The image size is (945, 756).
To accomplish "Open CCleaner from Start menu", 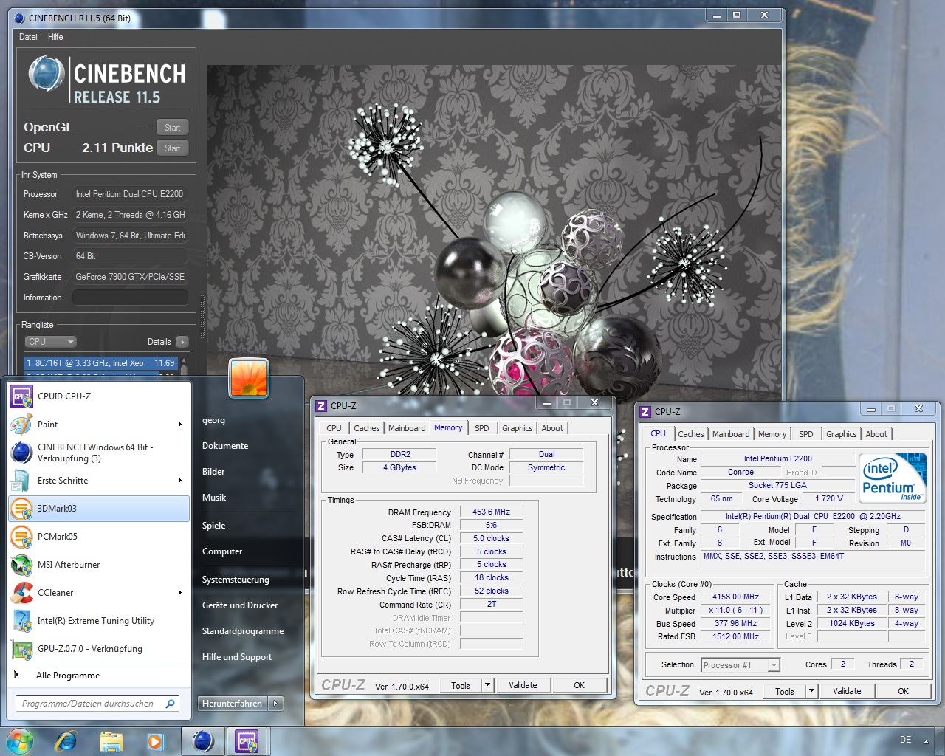I will [99, 593].
